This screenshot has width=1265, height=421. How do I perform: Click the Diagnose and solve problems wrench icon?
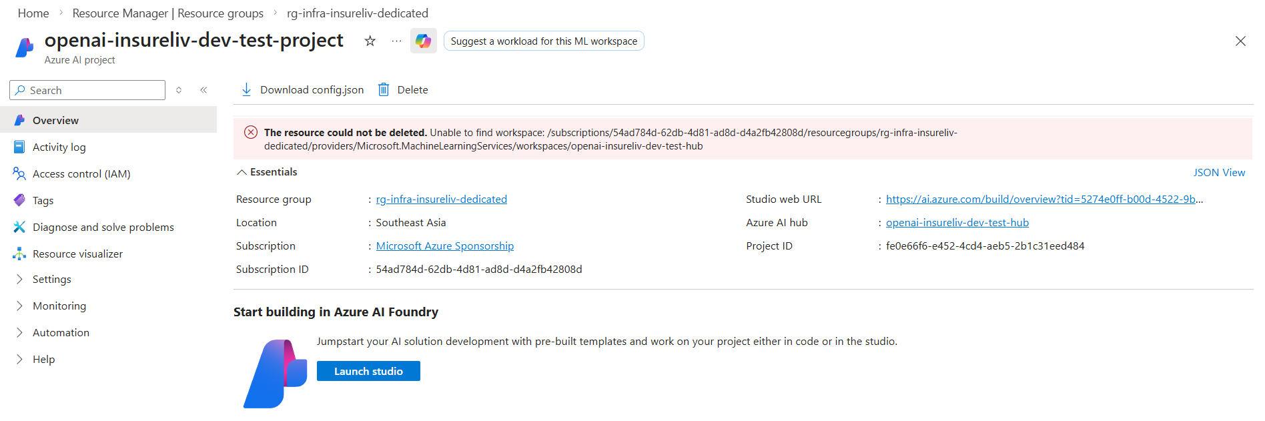point(19,227)
